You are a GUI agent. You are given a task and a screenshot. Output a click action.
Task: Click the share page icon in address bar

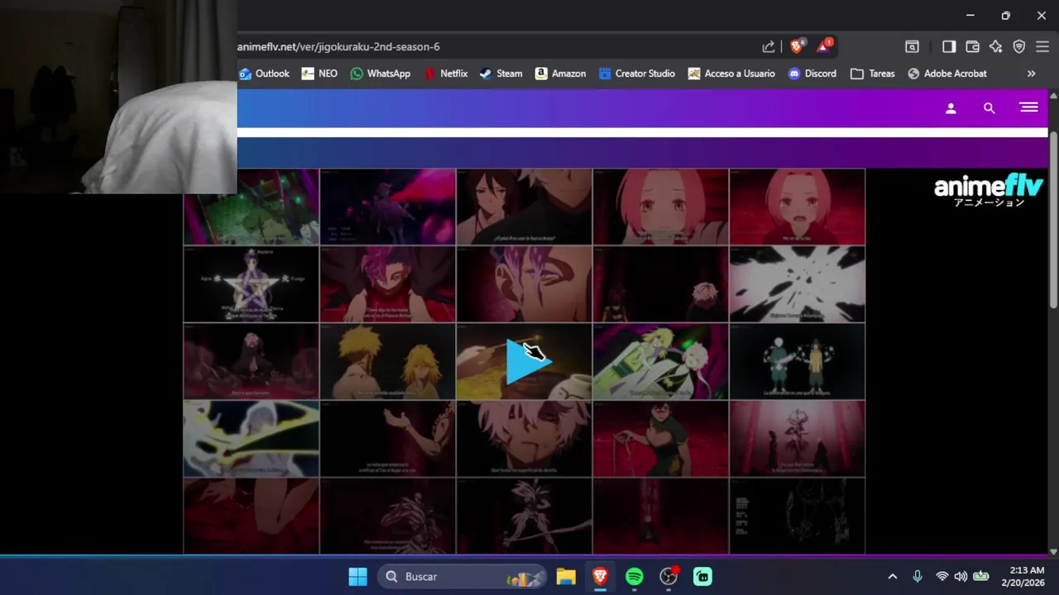[769, 47]
